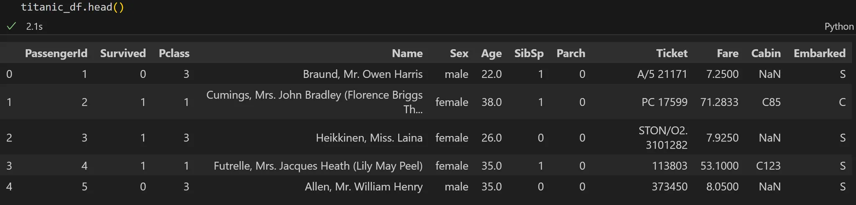Click the truncated Cumings name cell

pos(314,102)
